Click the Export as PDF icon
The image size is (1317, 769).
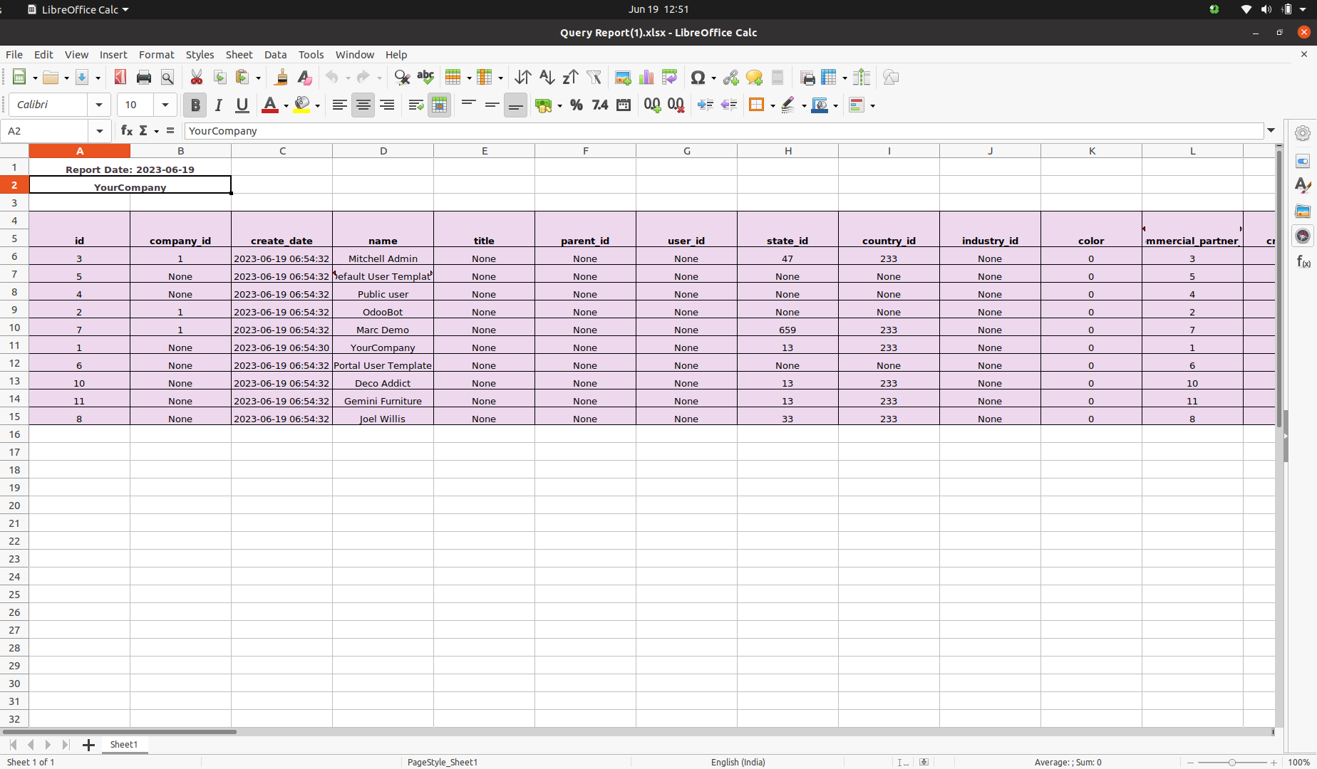(x=120, y=78)
